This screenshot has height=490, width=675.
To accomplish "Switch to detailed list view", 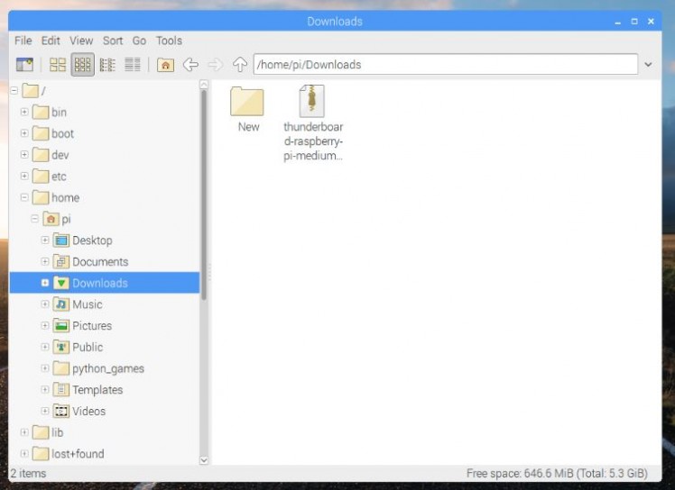I will 132,65.
